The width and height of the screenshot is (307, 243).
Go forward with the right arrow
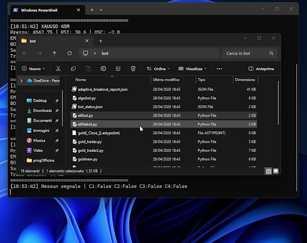click(x=40, y=53)
